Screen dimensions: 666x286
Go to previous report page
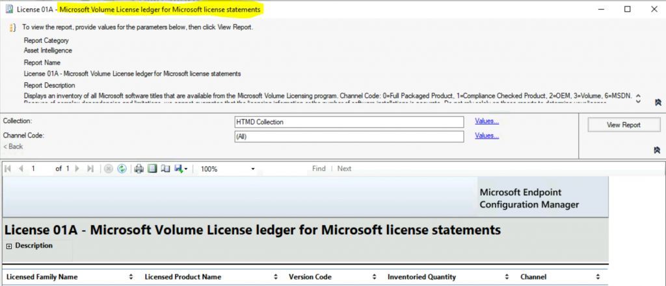coord(20,169)
